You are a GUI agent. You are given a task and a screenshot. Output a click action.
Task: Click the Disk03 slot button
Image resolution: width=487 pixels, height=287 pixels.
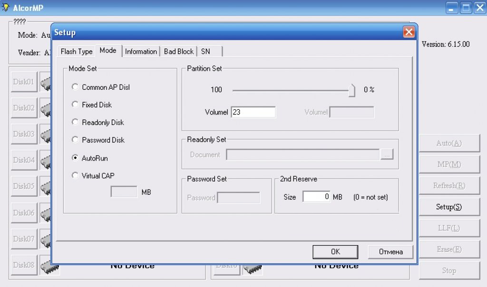tap(24, 134)
